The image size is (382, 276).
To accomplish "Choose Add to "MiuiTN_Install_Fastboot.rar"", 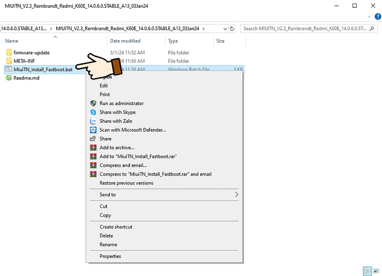I will tap(138, 156).
